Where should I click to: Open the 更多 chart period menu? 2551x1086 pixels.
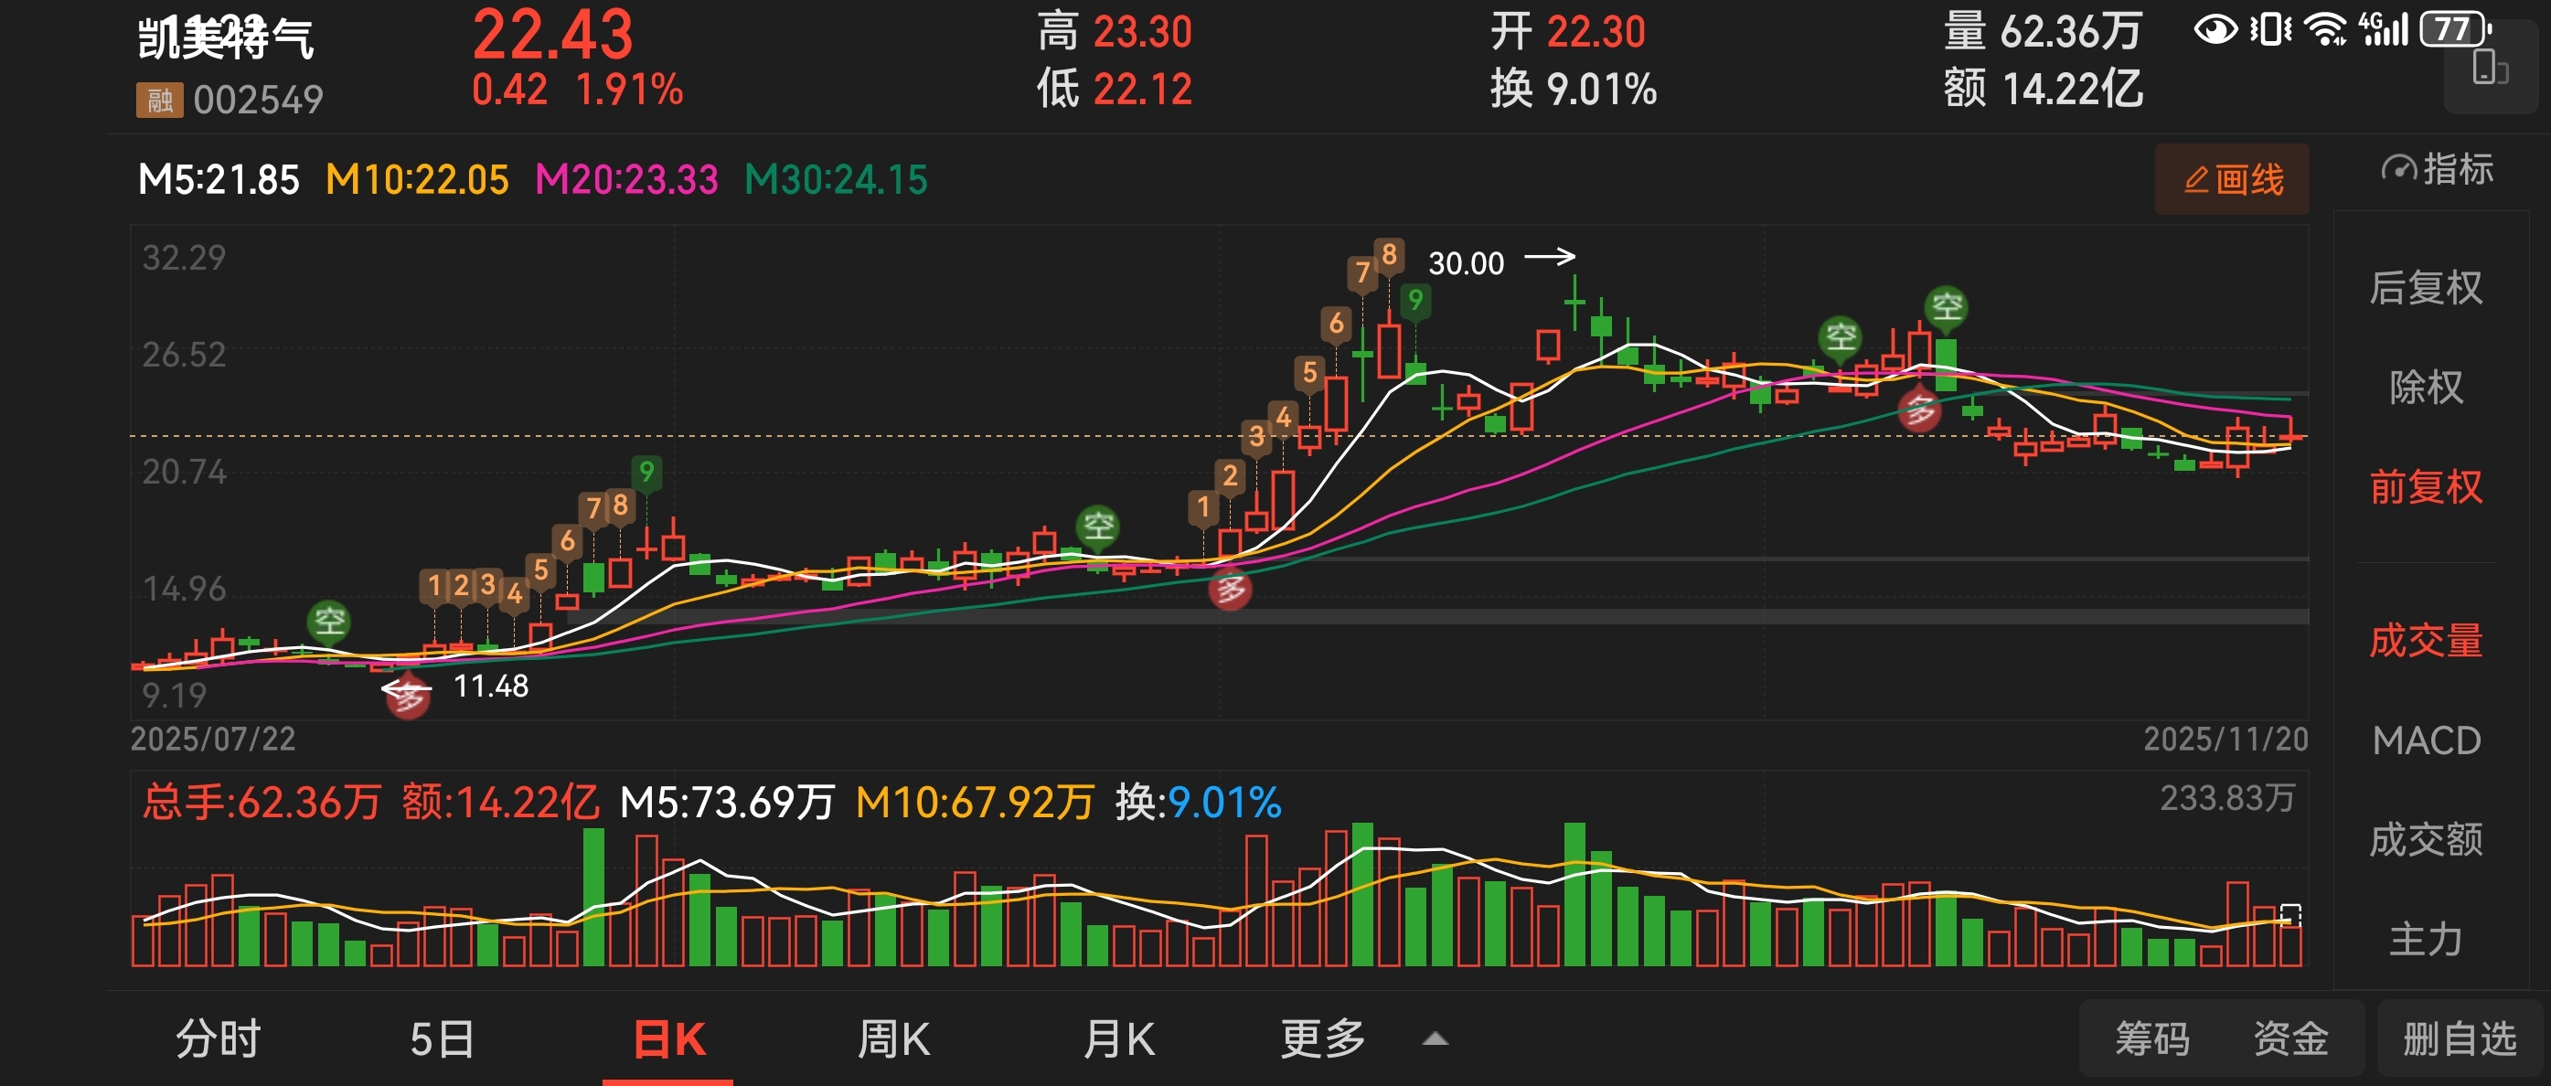click(x=1323, y=1039)
